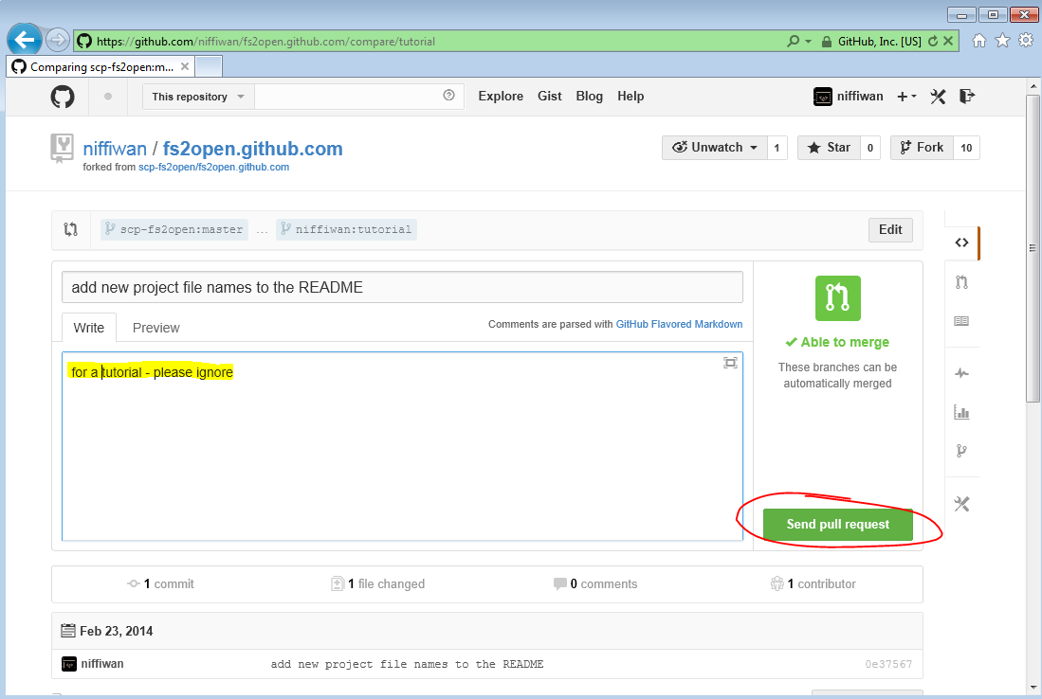Image resolution: width=1042 pixels, height=699 pixels.
Task: Click the Send pull request button
Action: tap(837, 525)
